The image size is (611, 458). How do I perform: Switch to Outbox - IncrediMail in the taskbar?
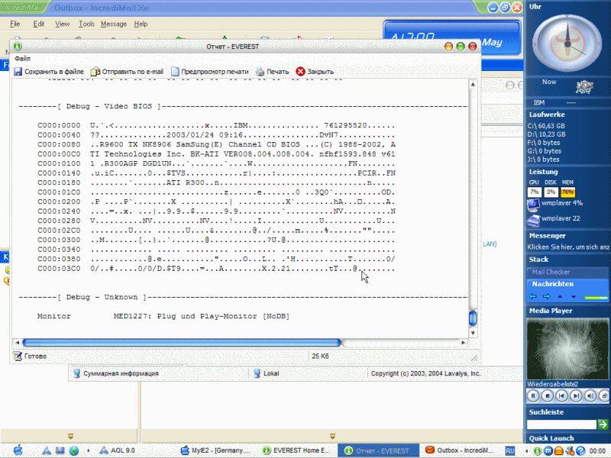coord(460,450)
